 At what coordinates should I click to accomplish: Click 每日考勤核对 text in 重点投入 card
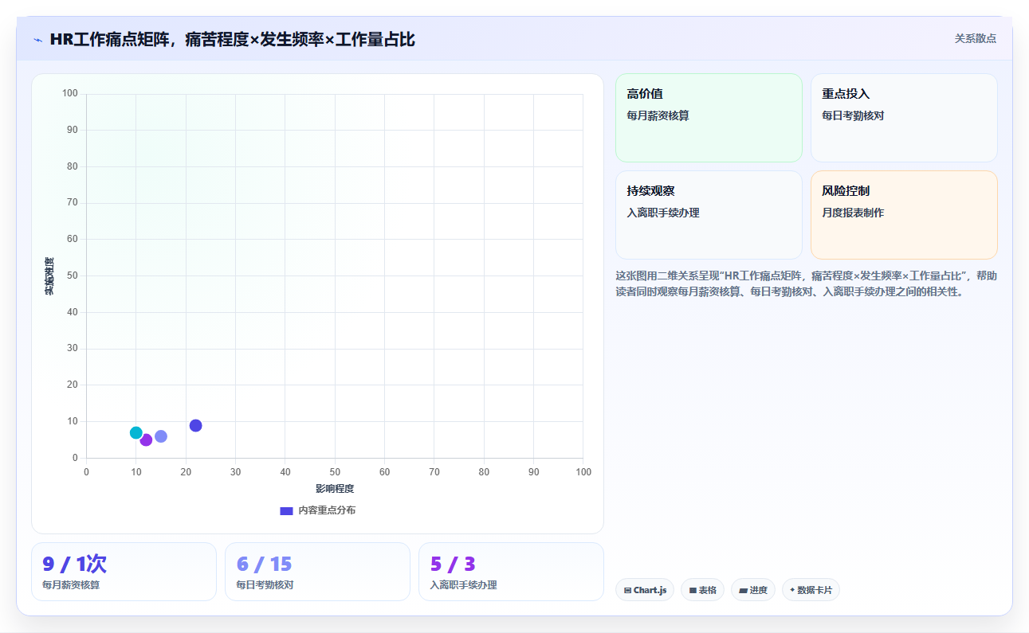[x=853, y=115]
